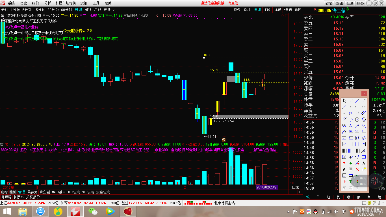Click the 服务 service button
Viewport: 386px width, 217px height.
point(360,3)
